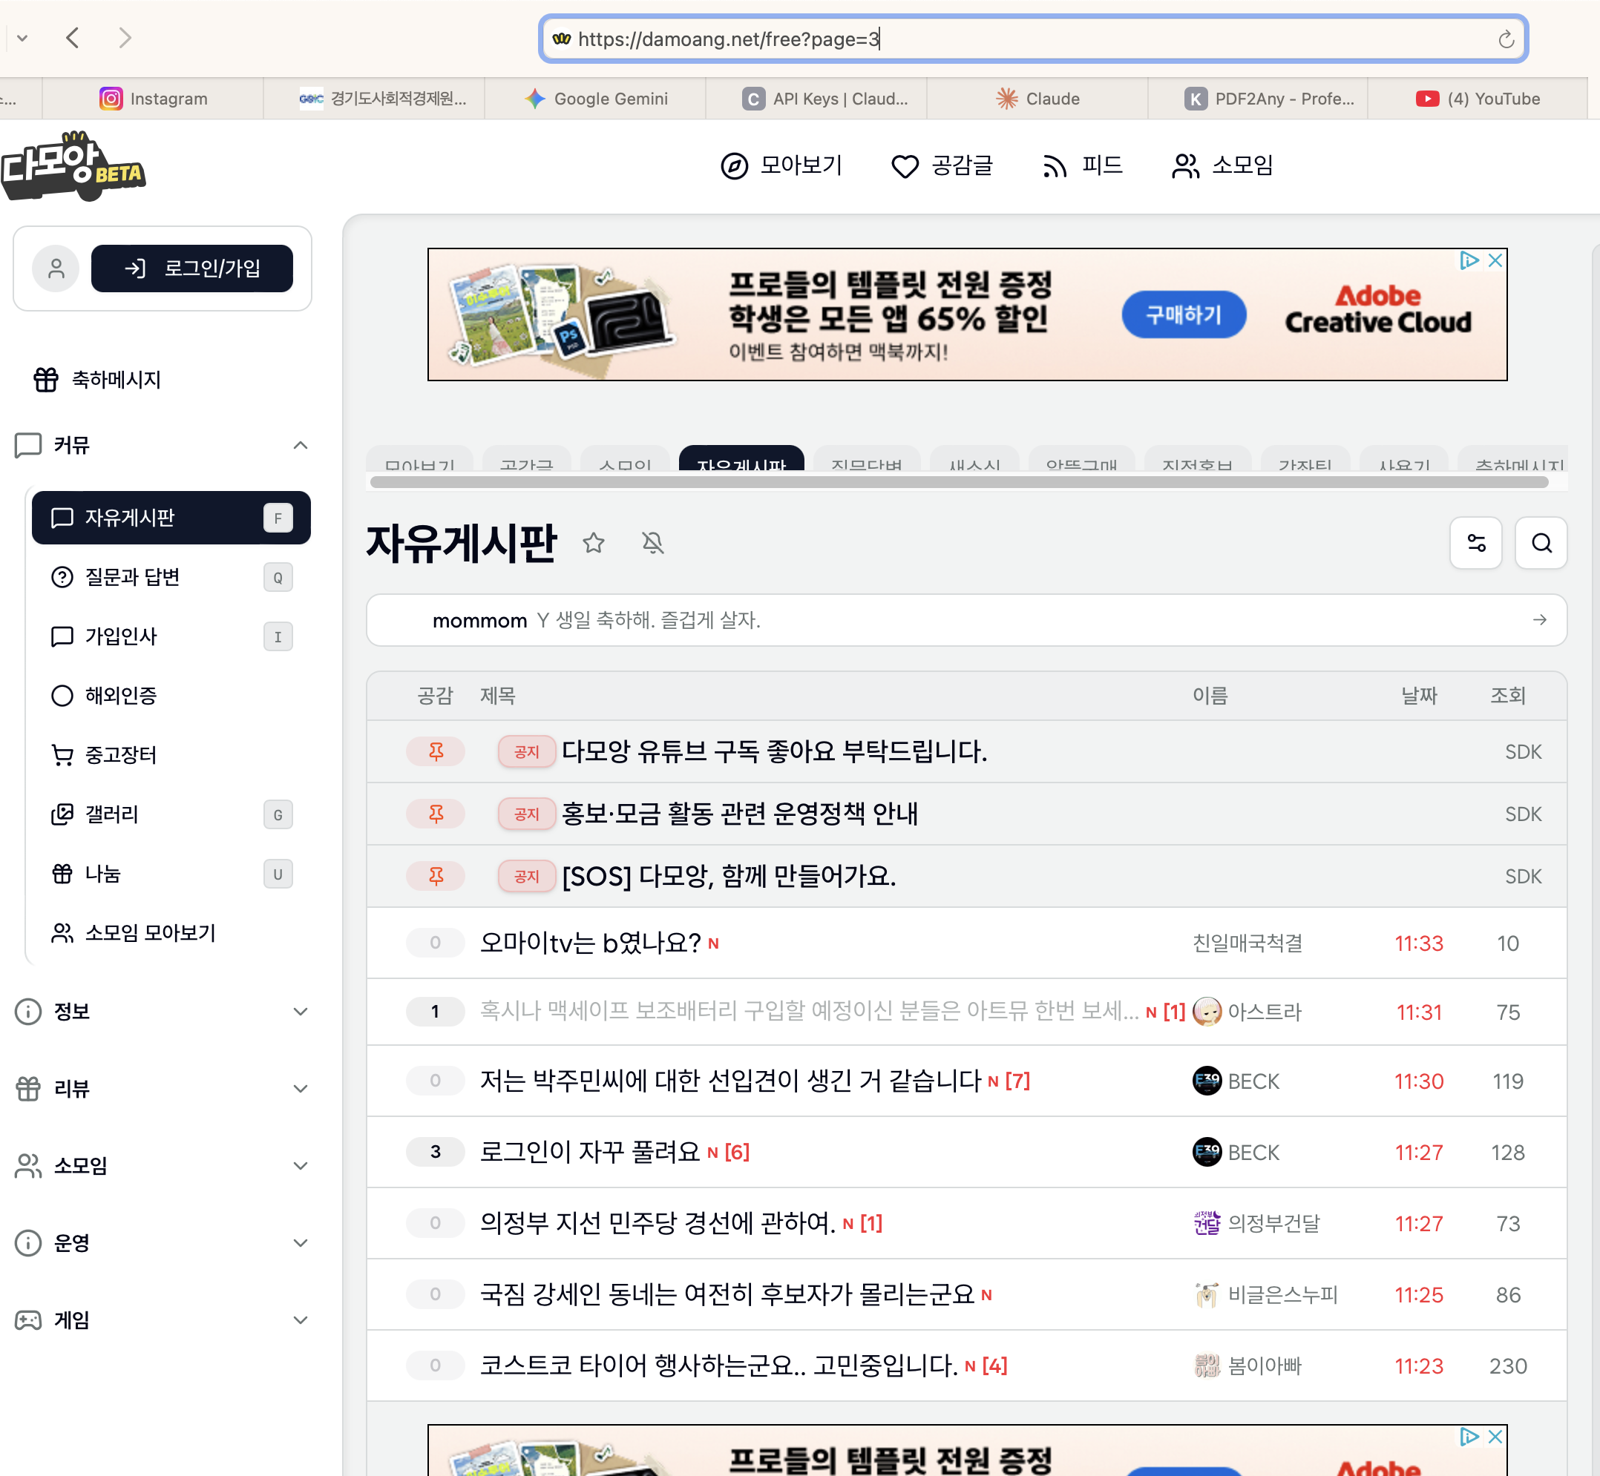The width and height of the screenshot is (1600, 1476).
Task: Open post 로그인이 자꾸 풀려요
Action: point(589,1153)
